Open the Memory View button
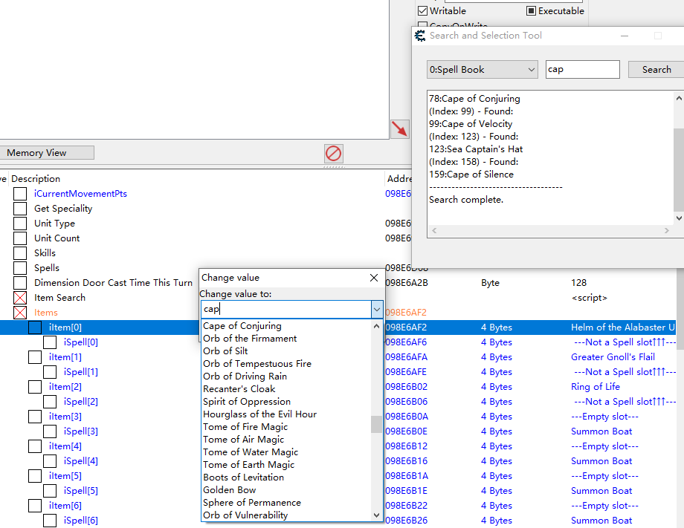Screen dimensions: 684x528 [x=47, y=153]
